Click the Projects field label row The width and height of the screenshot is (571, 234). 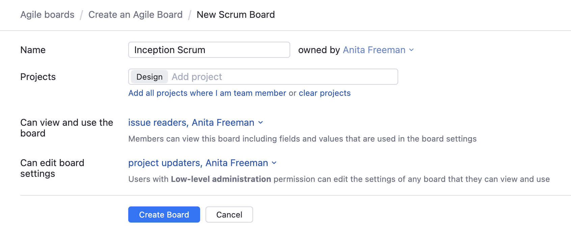point(38,77)
